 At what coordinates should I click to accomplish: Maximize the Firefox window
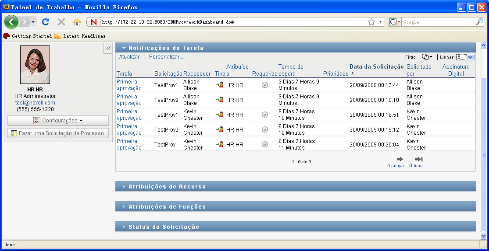click(471, 7)
